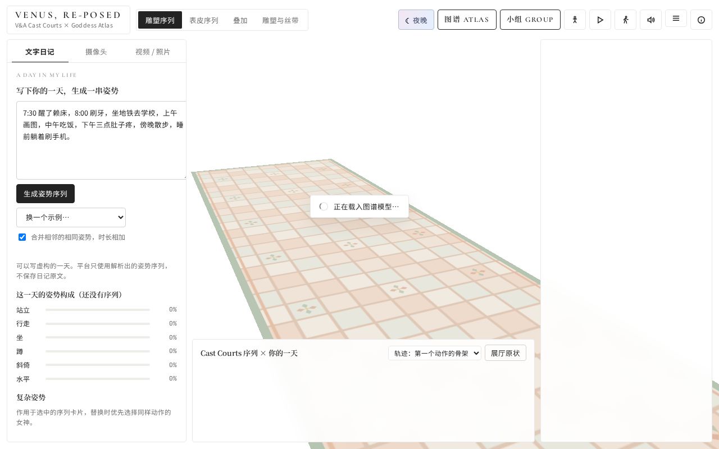The image size is (719, 449).
Task: Open the hamburger menu icon
Action: [676, 19]
